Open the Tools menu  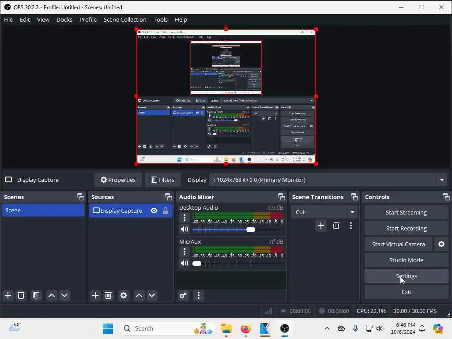coord(160,19)
